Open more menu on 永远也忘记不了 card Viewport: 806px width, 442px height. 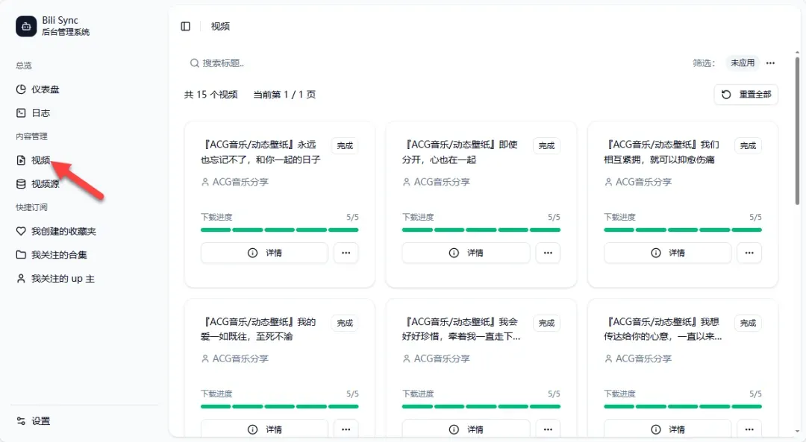(346, 253)
